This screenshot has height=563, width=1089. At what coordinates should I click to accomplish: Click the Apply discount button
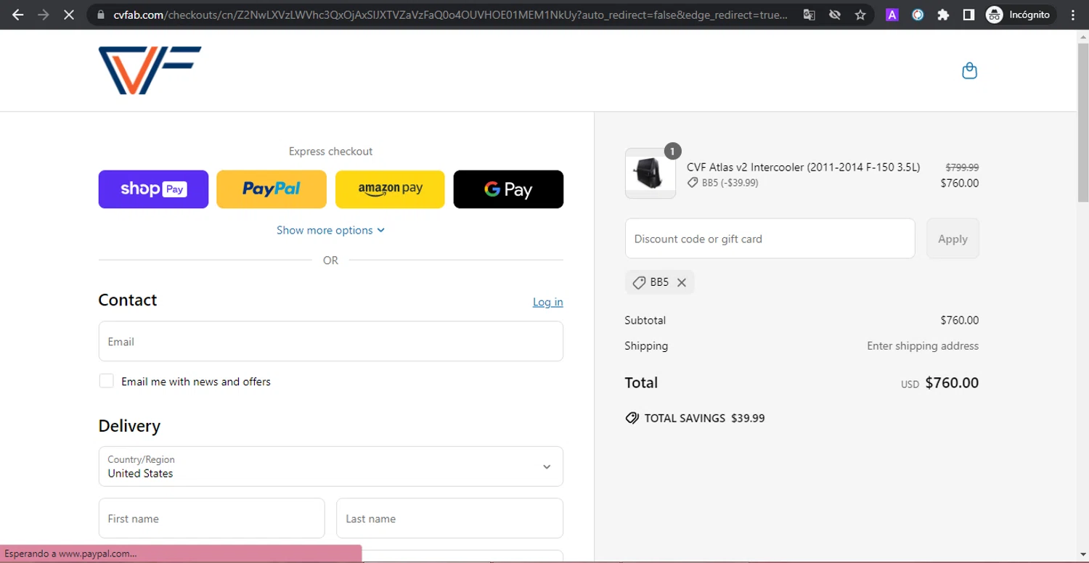point(953,239)
